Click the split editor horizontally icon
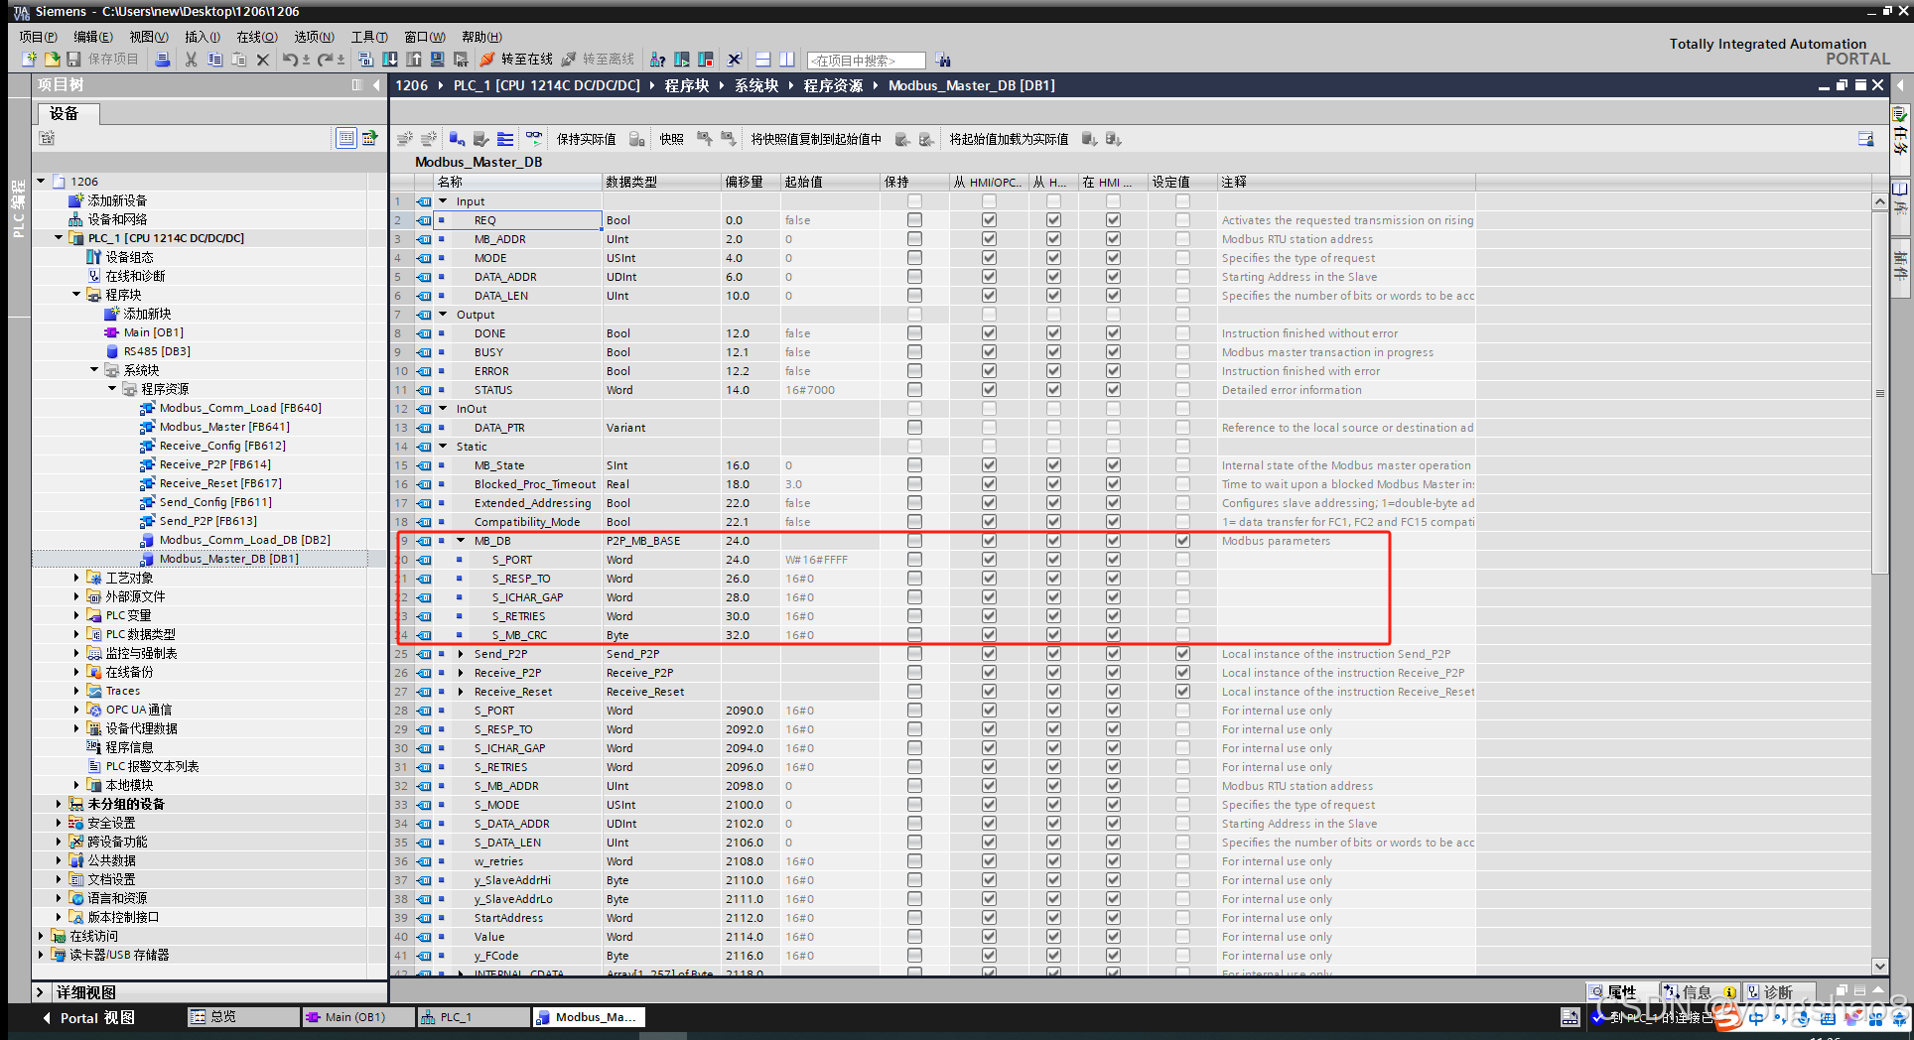The height and width of the screenshot is (1040, 1914). point(763,60)
